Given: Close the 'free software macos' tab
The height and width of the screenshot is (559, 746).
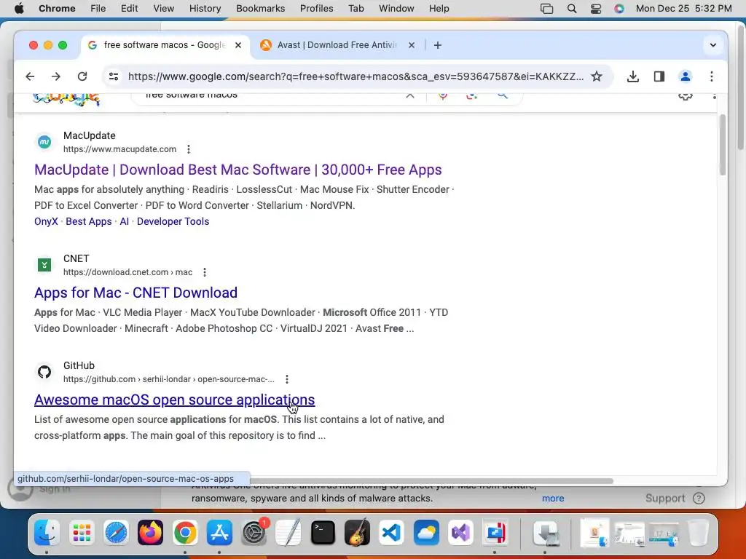Looking at the screenshot, I should [238, 45].
